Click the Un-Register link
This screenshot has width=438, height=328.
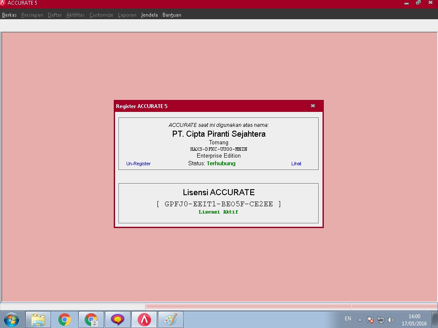[x=138, y=164]
